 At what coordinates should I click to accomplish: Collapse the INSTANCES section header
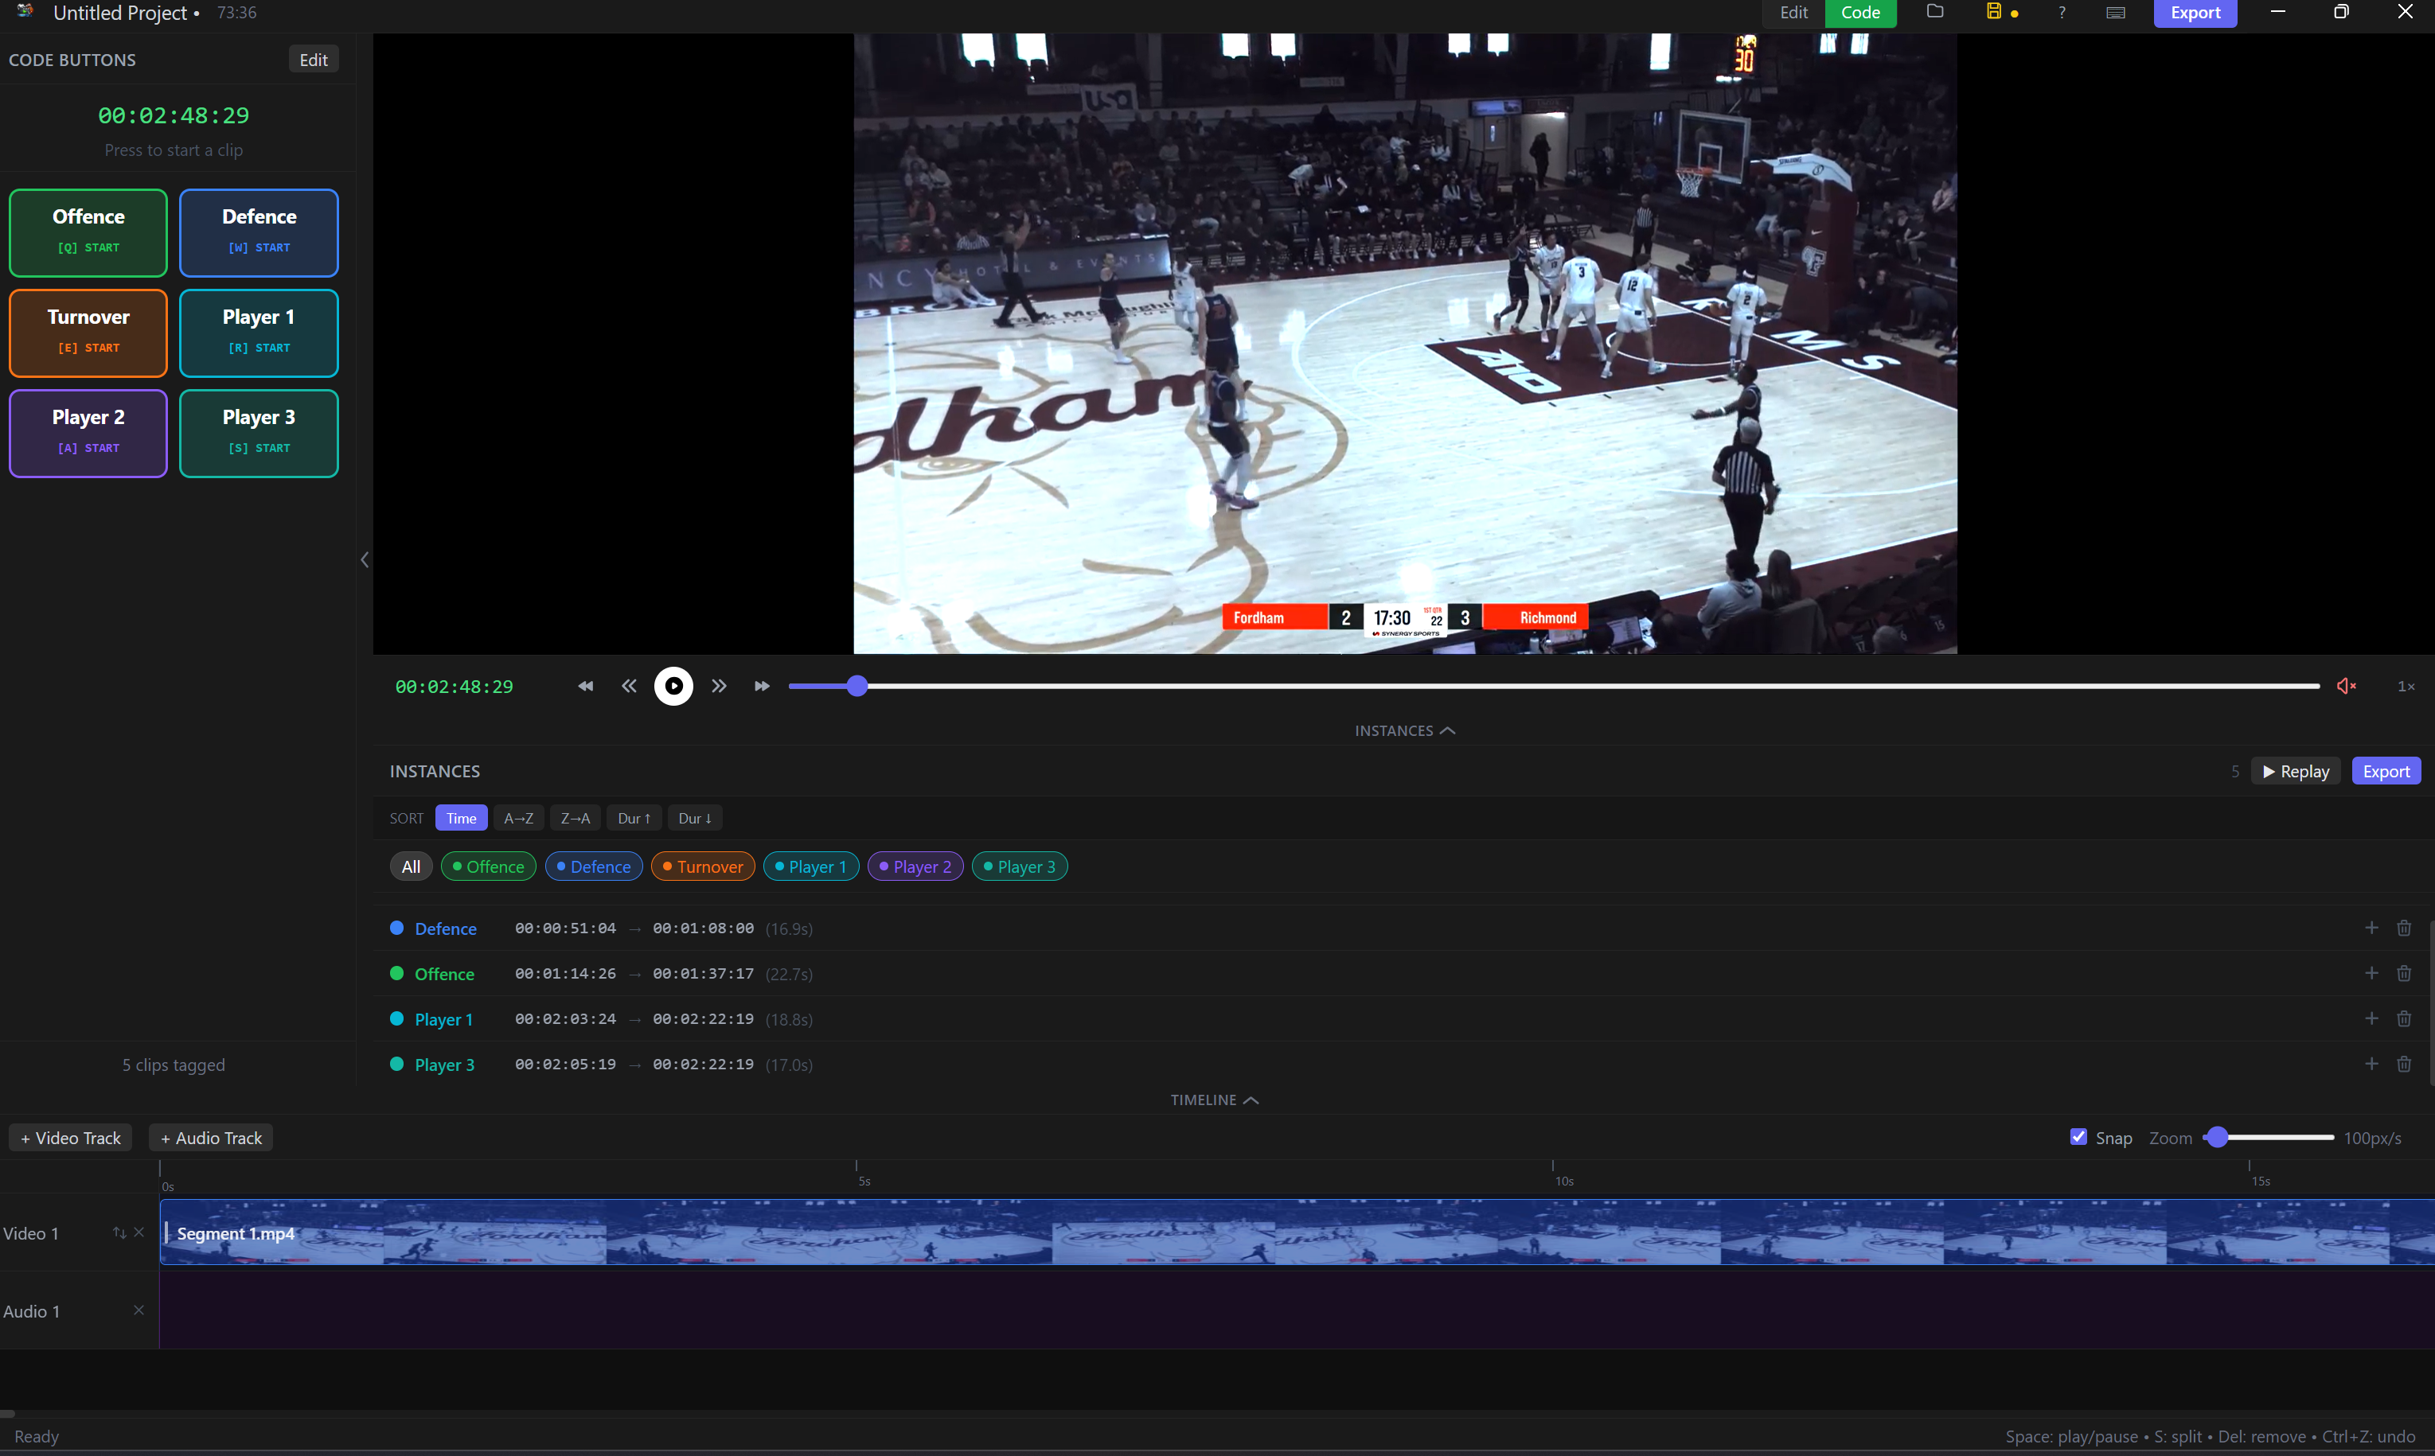(1404, 730)
